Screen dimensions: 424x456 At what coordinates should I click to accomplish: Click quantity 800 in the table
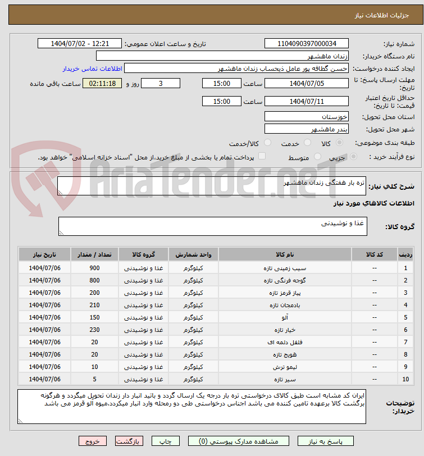pos(94,280)
